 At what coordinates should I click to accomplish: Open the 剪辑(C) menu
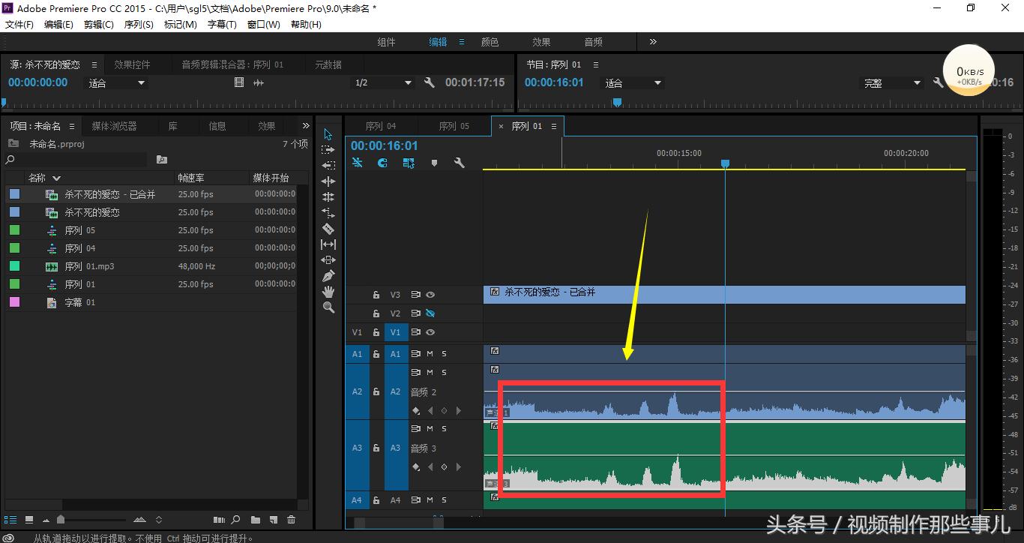(x=98, y=25)
